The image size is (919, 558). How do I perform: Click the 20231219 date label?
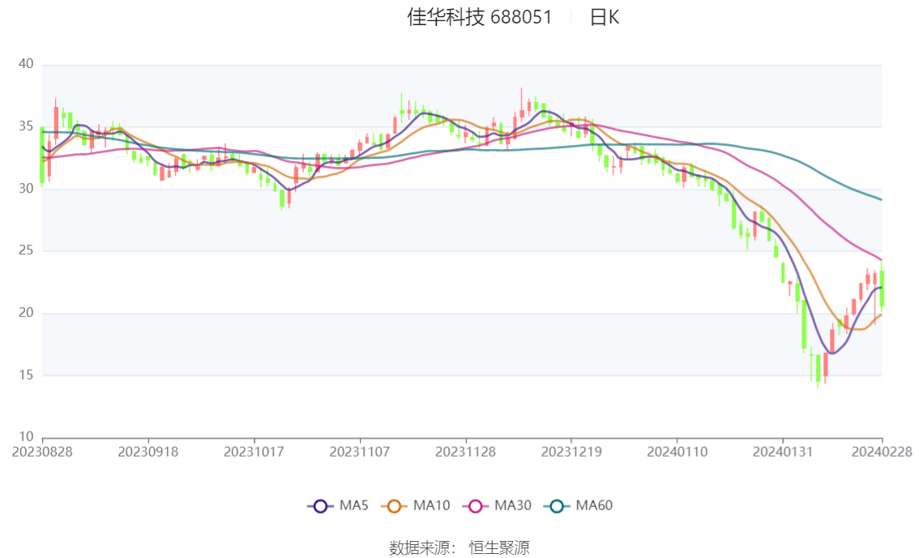point(571,452)
